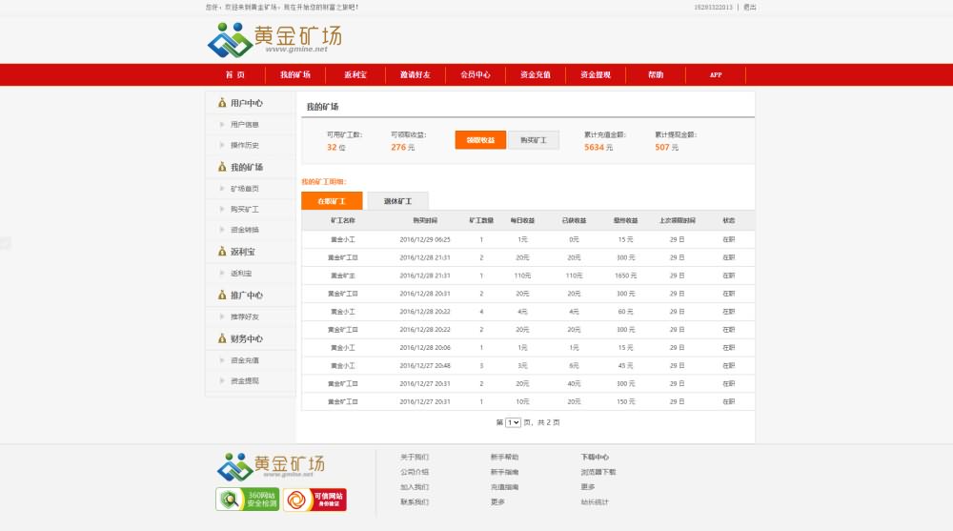Image resolution: width=953 pixels, height=531 pixels.
Task: Open 会员中心 in the navigation bar
Action: click(x=476, y=74)
